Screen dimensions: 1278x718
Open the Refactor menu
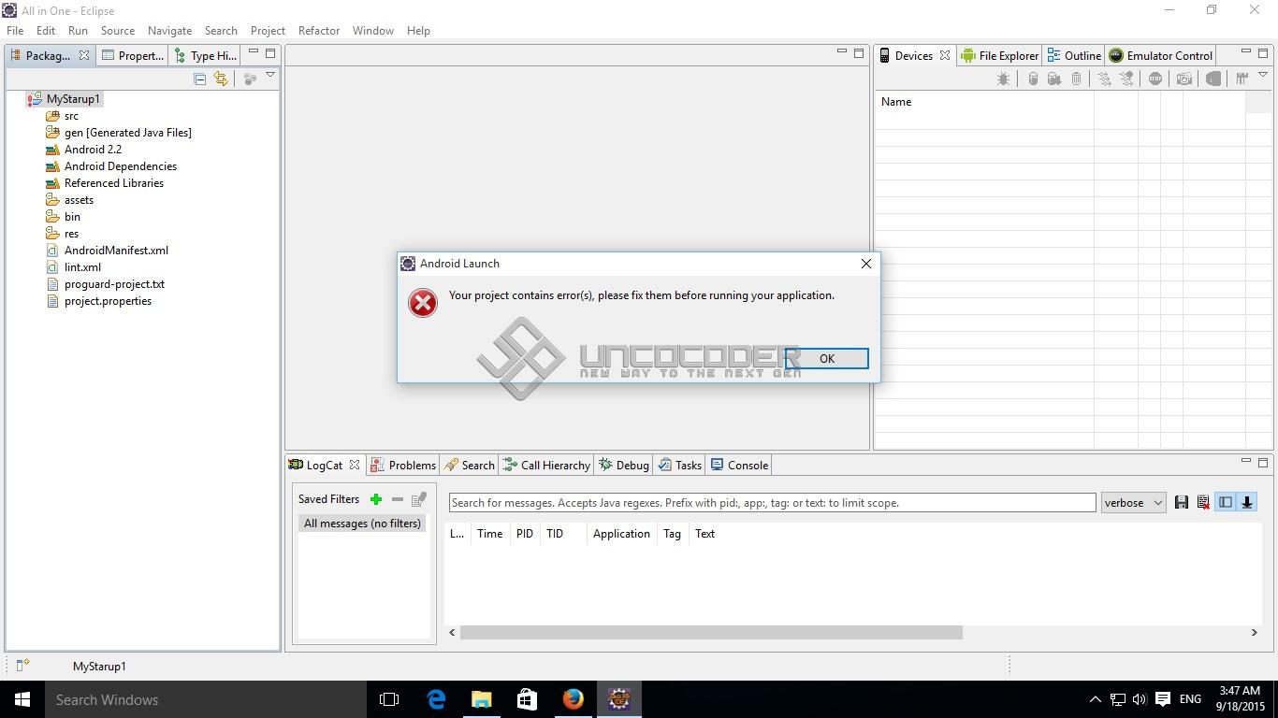319,30
